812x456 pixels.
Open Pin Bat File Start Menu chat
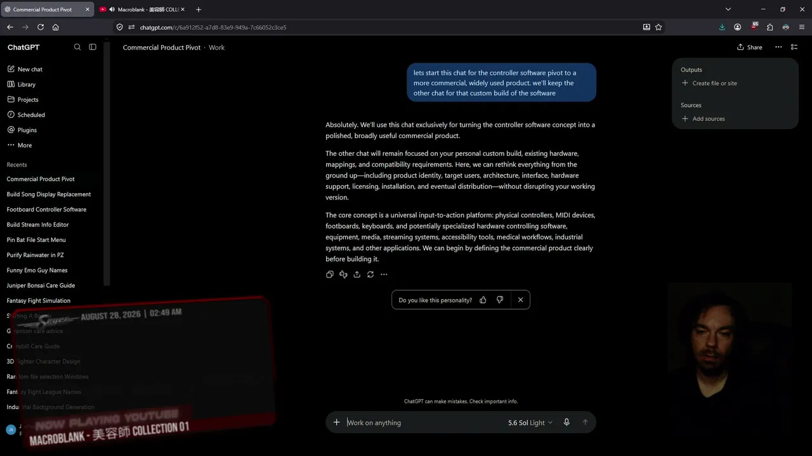(x=36, y=240)
